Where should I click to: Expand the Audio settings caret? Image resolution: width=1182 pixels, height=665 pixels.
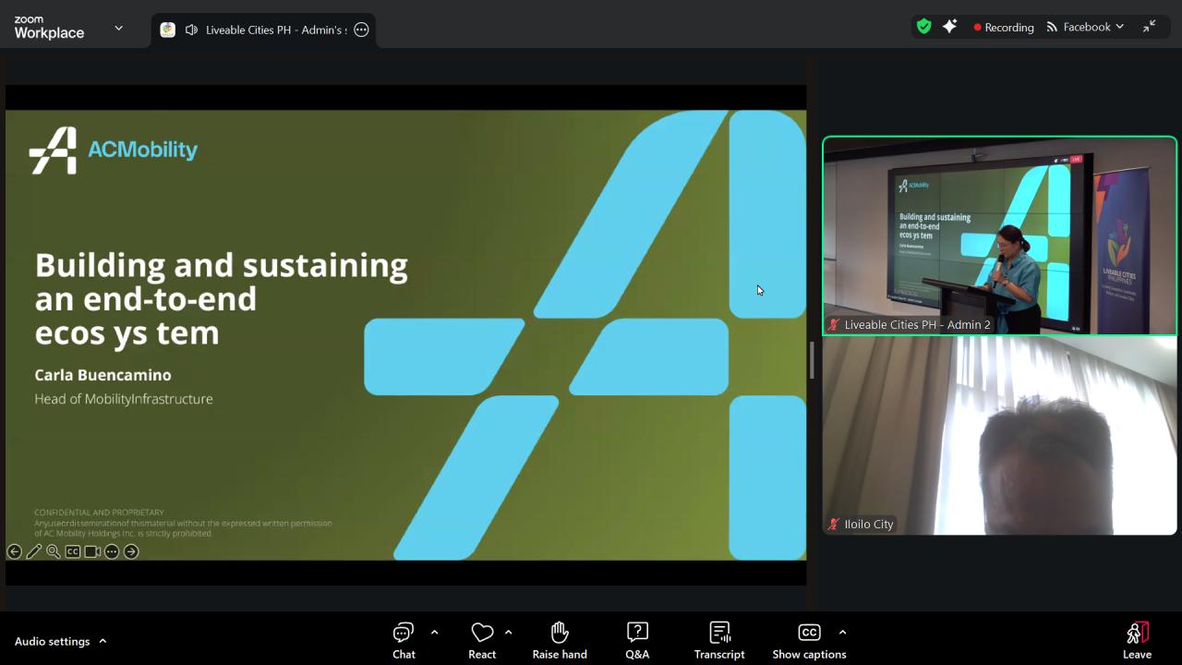[103, 641]
